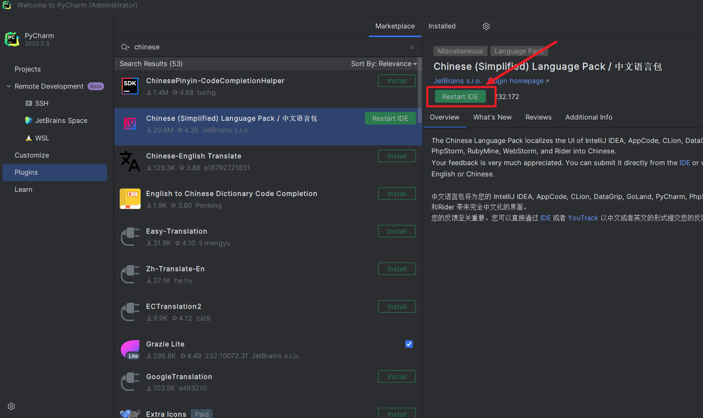
Task: Switch to Marketplace tab
Action: click(x=395, y=26)
